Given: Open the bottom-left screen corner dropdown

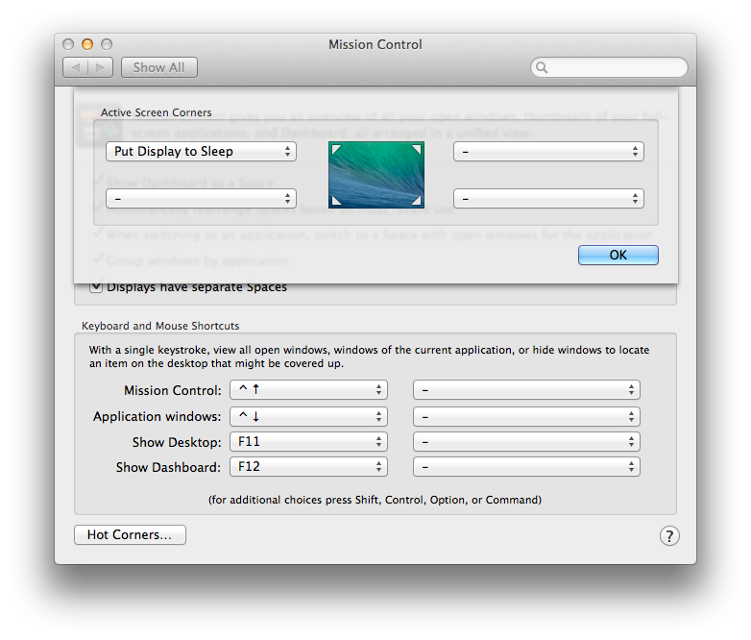Looking at the screenshot, I should [x=201, y=198].
